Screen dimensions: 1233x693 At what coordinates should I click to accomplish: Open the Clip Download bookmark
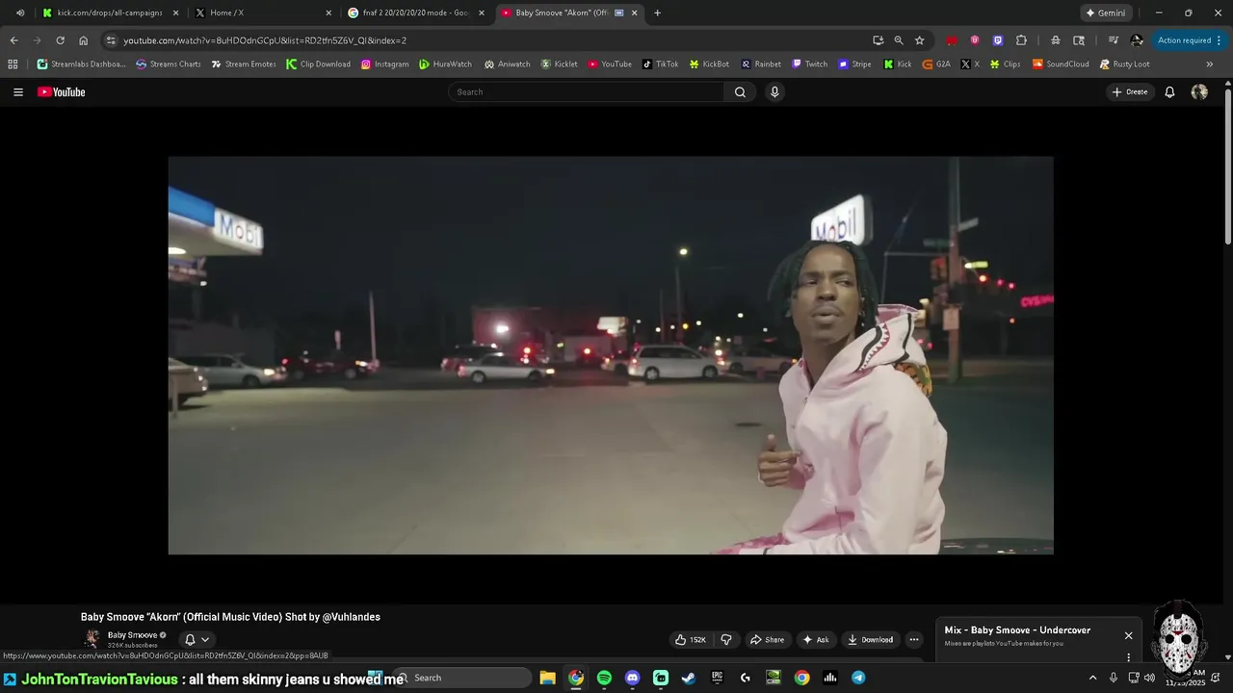[318, 64]
